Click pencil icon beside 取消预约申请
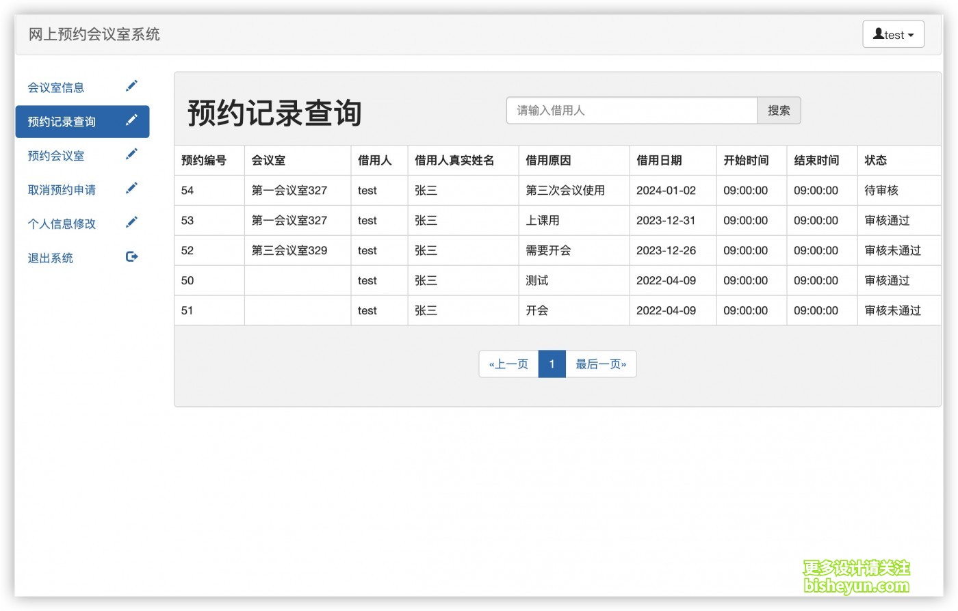Screen dimensions: 958x611 (x=131, y=189)
